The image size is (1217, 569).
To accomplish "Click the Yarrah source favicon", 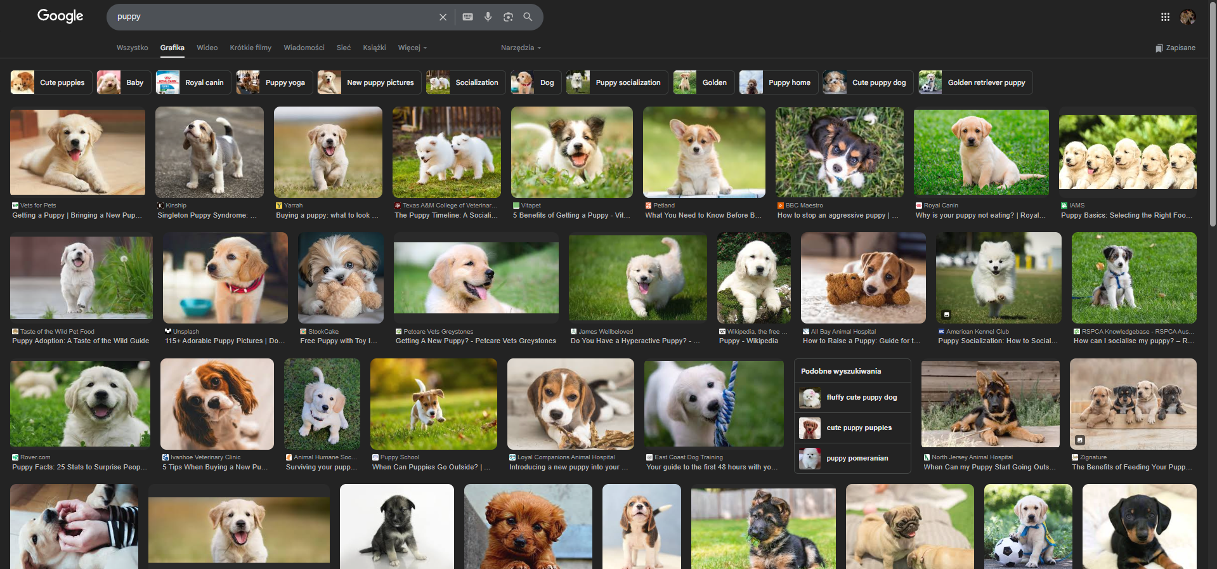I will coord(279,206).
